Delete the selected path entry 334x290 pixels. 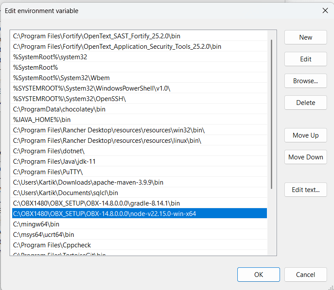(x=305, y=103)
